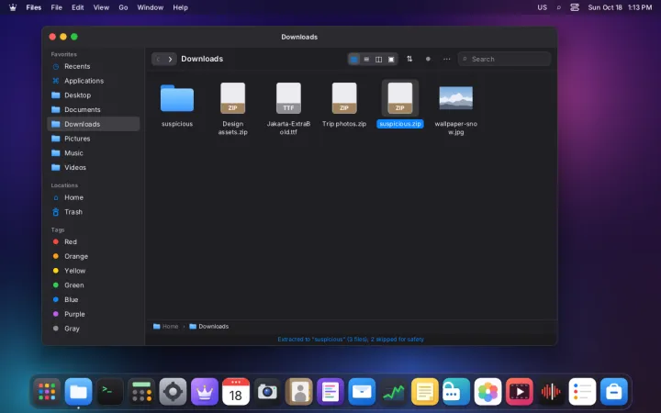The image size is (661, 413).
Task: Open Notes from the dock
Action: (x=425, y=392)
